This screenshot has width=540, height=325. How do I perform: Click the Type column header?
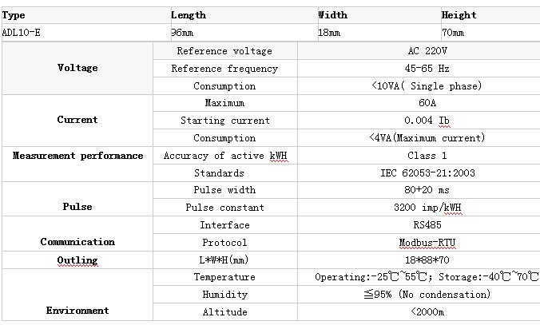pos(14,15)
